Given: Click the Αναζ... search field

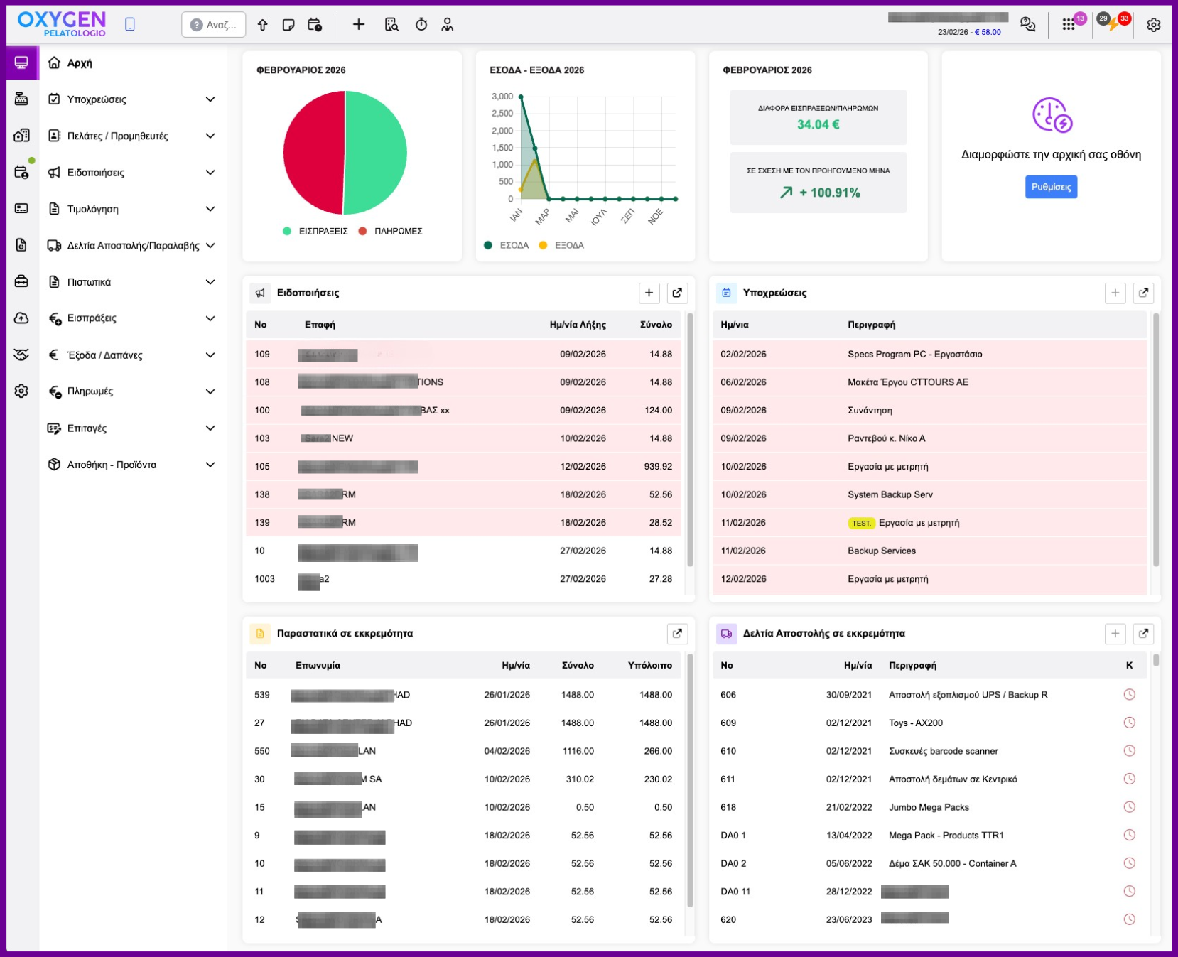Looking at the screenshot, I should pyautogui.click(x=214, y=25).
